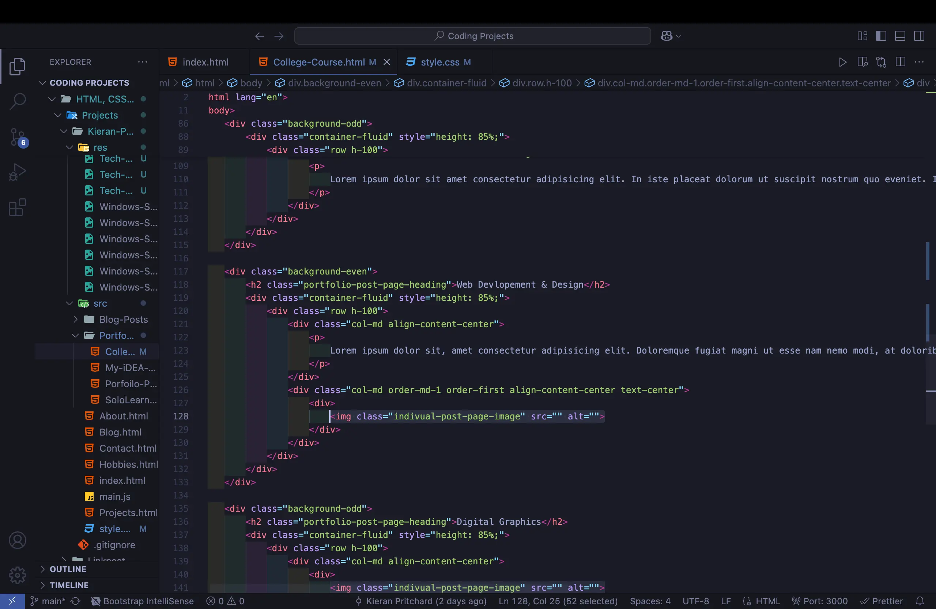Open the Run and Debug view

pyautogui.click(x=17, y=172)
